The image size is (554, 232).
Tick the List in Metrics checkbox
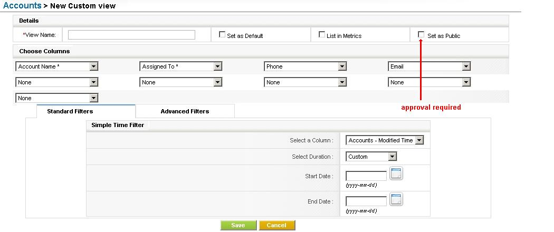pos(321,35)
